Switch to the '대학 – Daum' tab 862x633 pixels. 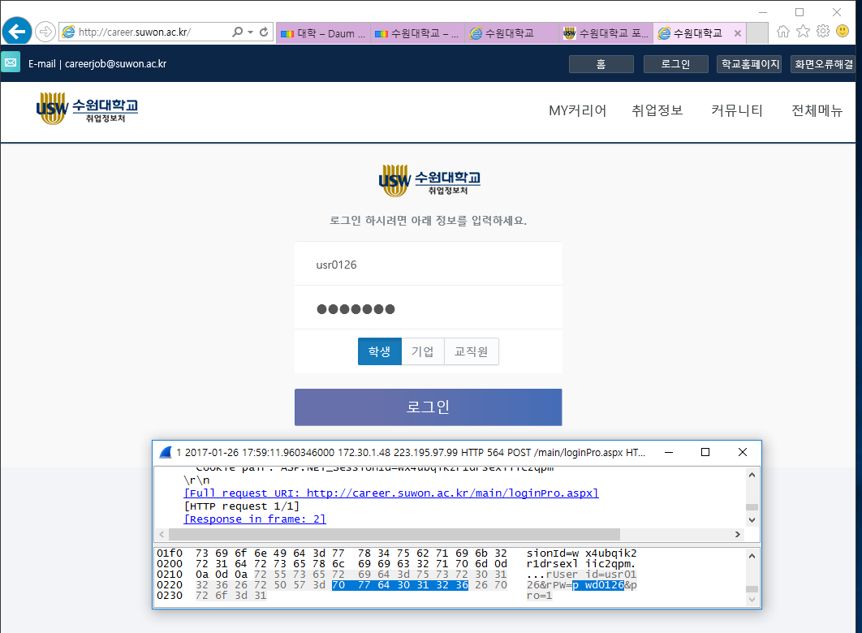point(323,33)
